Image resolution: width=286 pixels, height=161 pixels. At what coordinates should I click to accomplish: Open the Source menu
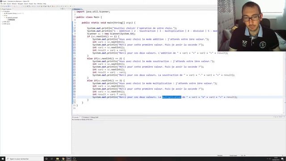coord(8,4)
